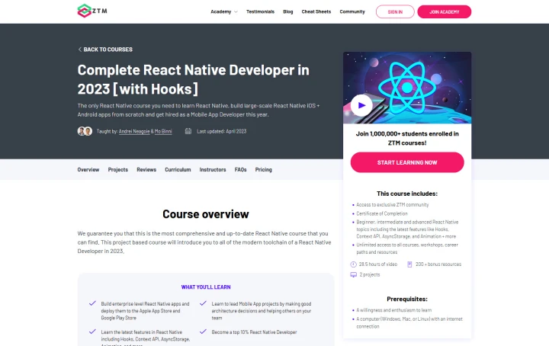Click 'Join 1,000,000+ students enrolled' text
The height and width of the screenshot is (346, 549).
tap(407, 138)
